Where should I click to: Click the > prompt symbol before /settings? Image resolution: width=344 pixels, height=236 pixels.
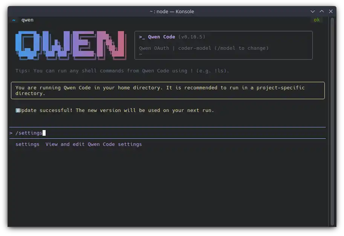pos(11,133)
